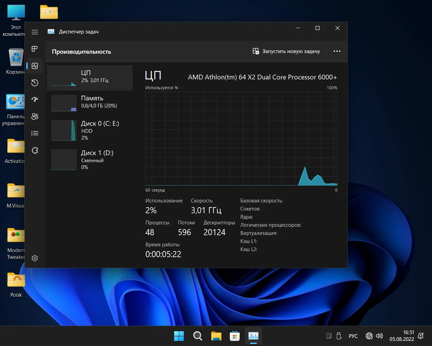Screen dimensions: 432x346
Task: Minimize the Task Manager window
Action: [x=298, y=28]
